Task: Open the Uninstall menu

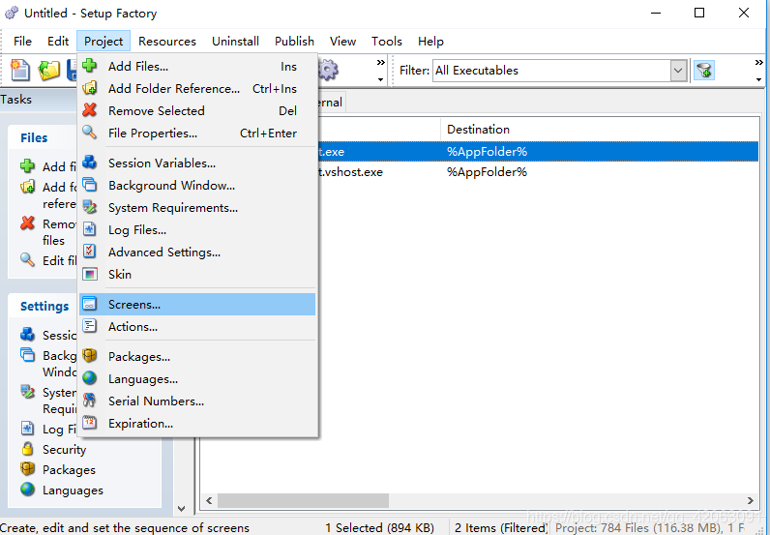Action: pyautogui.click(x=235, y=42)
